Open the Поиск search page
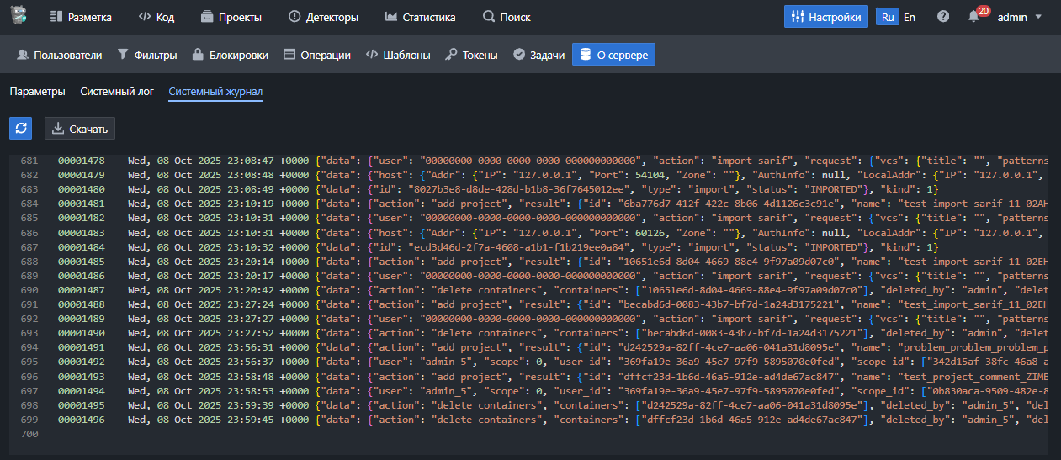Image resolution: width=1061 pixels, height=460 pixels. [507, 17]
